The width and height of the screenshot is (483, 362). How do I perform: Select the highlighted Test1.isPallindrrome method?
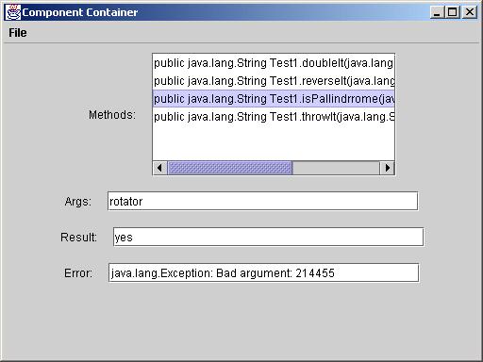tap(274, 99)
